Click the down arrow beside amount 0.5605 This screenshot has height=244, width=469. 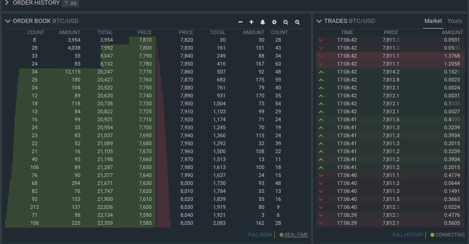tap(321, 223)
